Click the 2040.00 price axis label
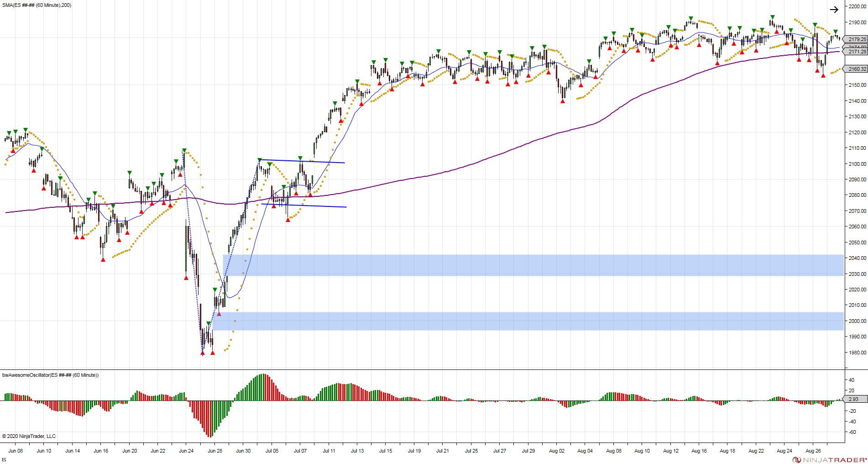Image resolution: width=868 pixels, height=464 pixels. [x=857, y=258]
